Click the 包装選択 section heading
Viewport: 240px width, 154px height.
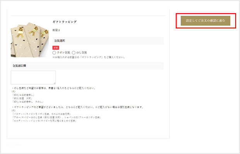[60, 41]
